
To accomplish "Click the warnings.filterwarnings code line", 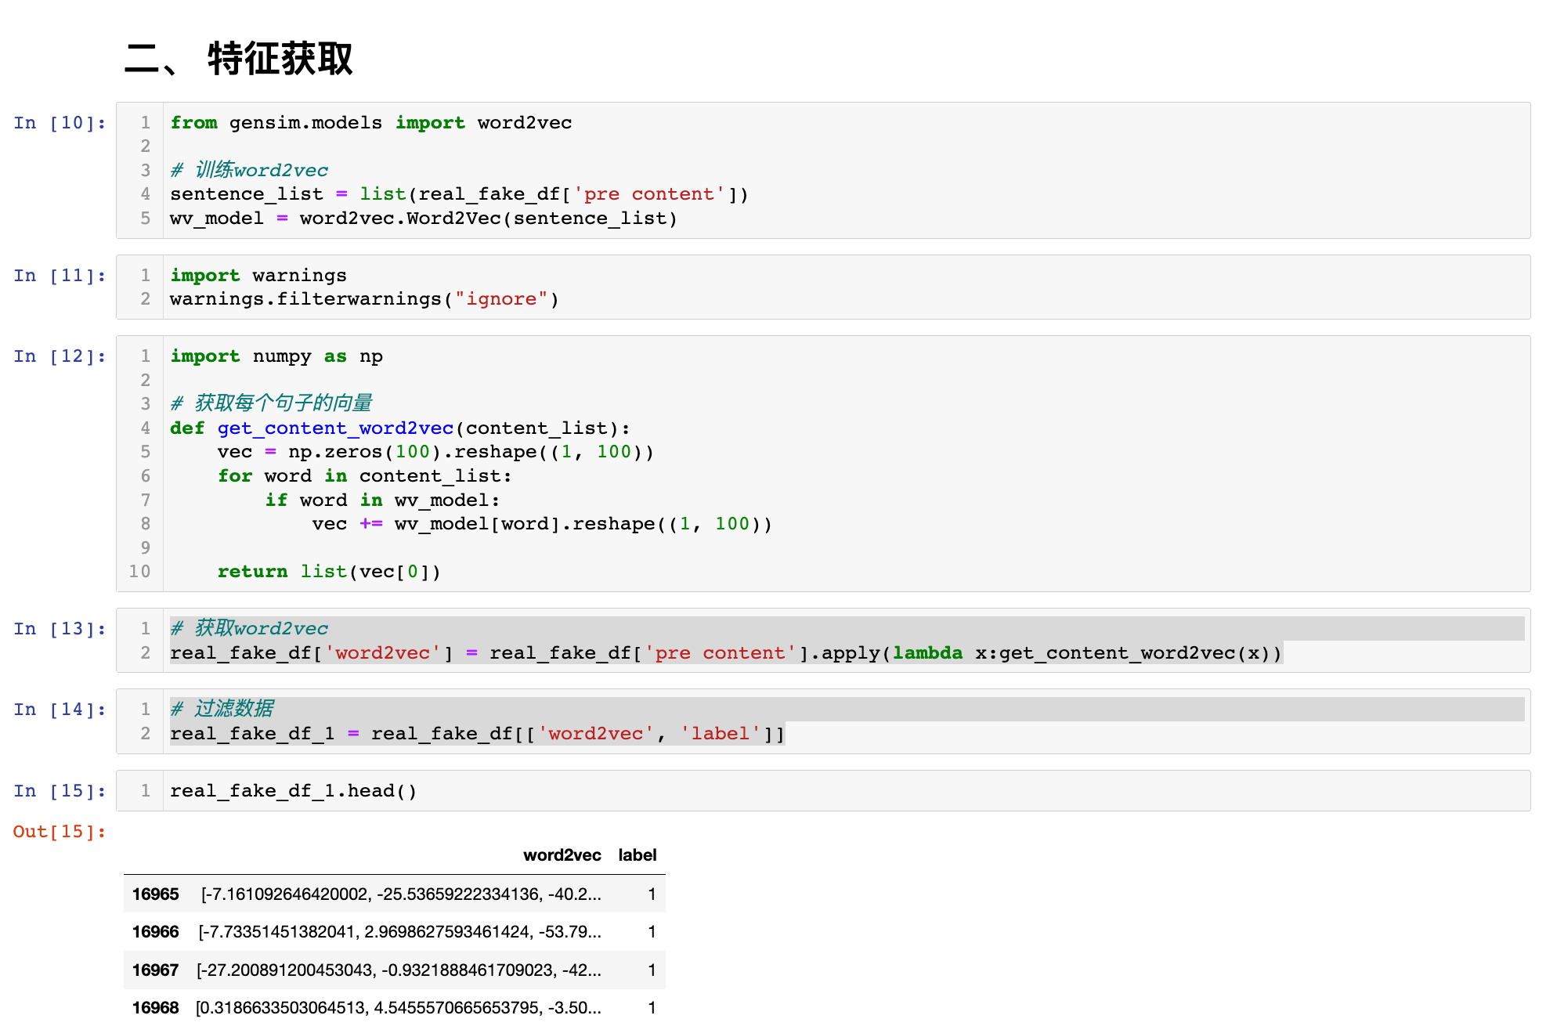I will pos(364,299).
